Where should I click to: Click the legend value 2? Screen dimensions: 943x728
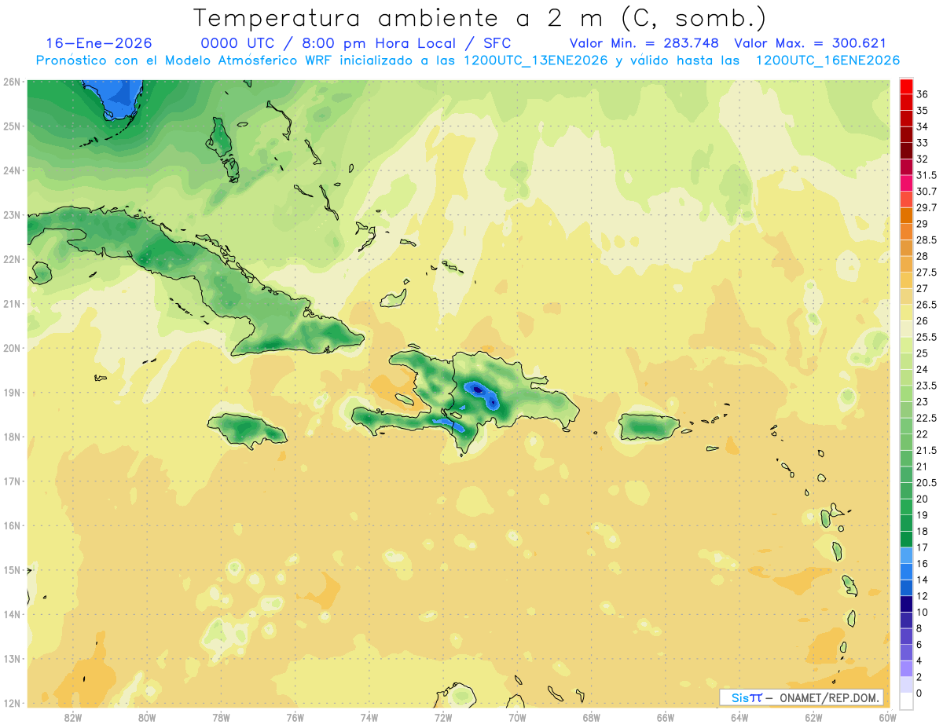919,677
